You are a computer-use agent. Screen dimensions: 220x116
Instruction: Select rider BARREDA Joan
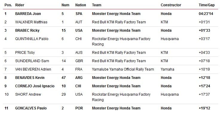coord(28,14)
